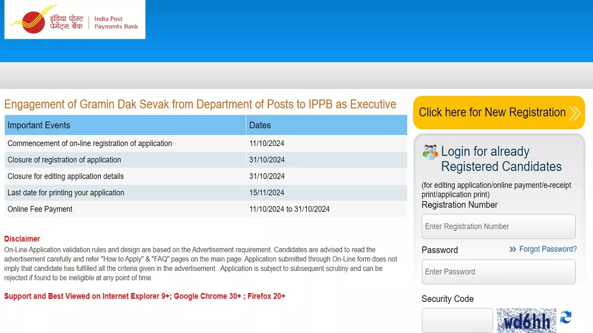Click the Disclaimer heading

point(22,239)
